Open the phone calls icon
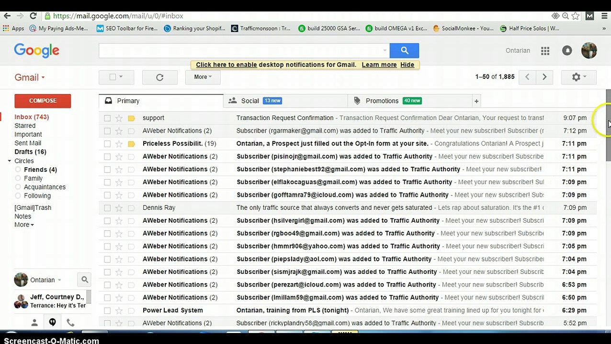This screenshot has width=611, height=344. click(70, 323)
